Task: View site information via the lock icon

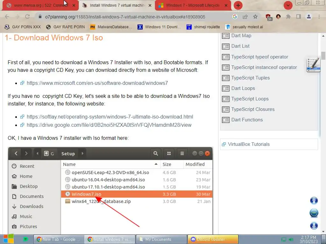Action: coord(40,17)
